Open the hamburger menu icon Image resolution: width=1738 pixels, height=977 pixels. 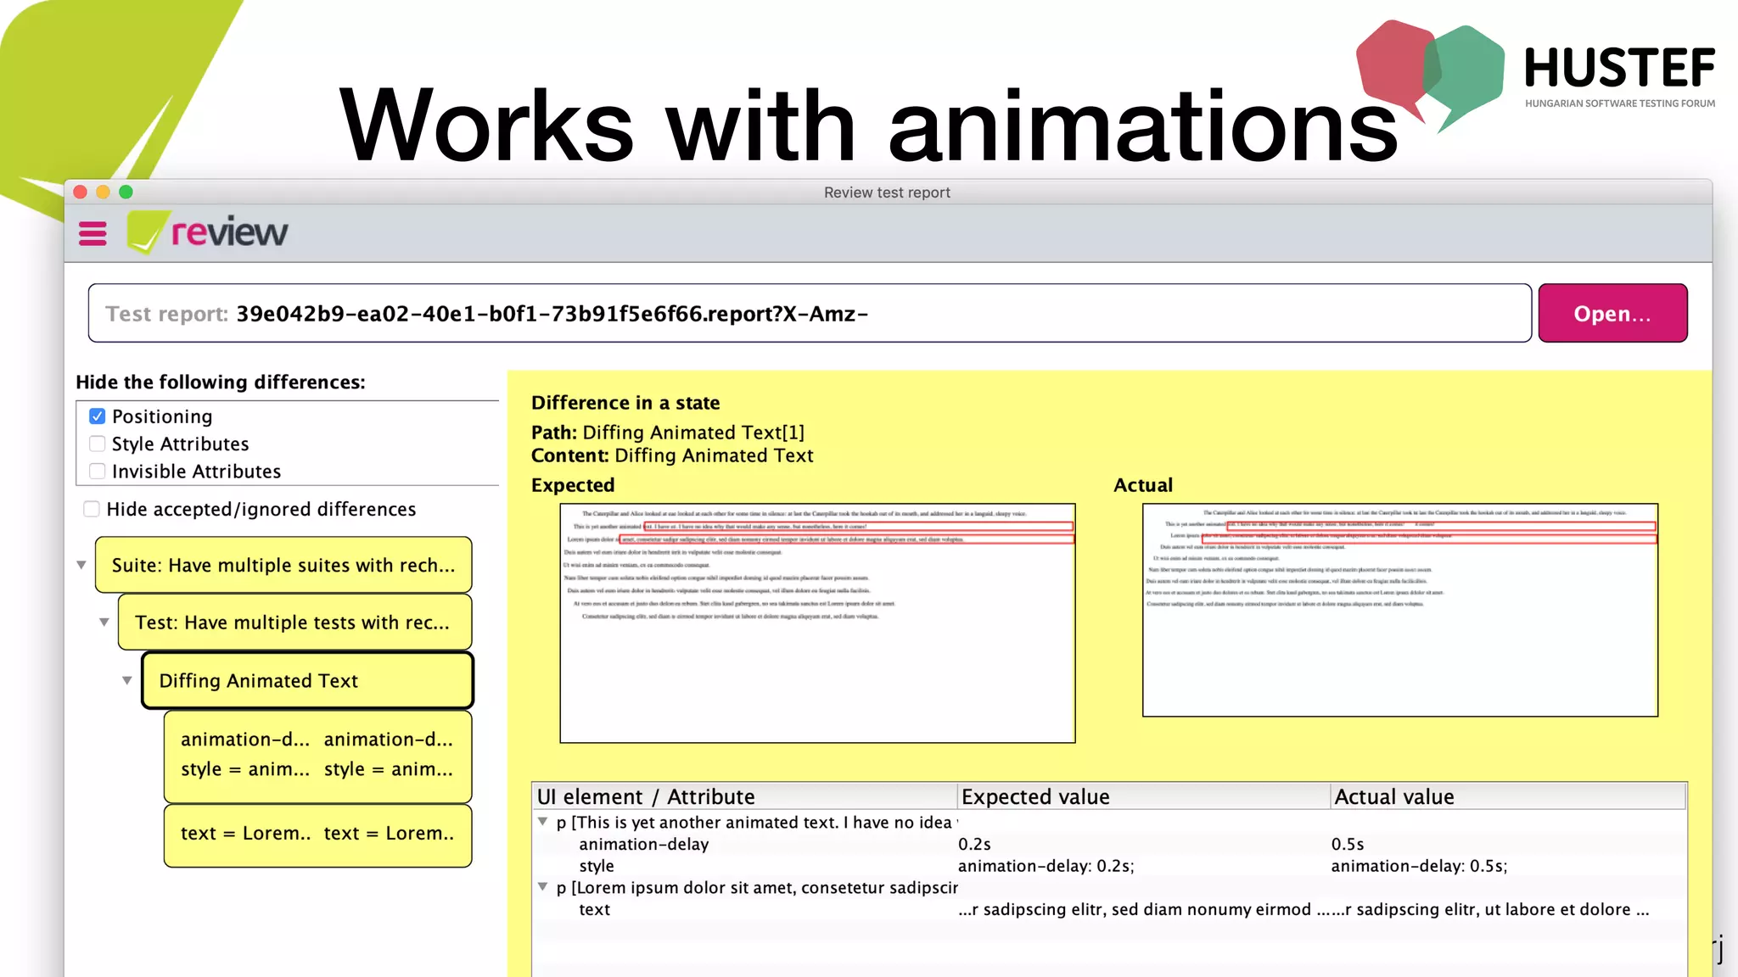tap(93, 233)
